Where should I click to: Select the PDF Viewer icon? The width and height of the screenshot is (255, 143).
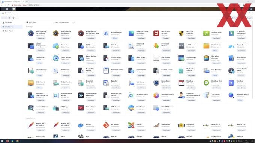(x=56, y=71)
